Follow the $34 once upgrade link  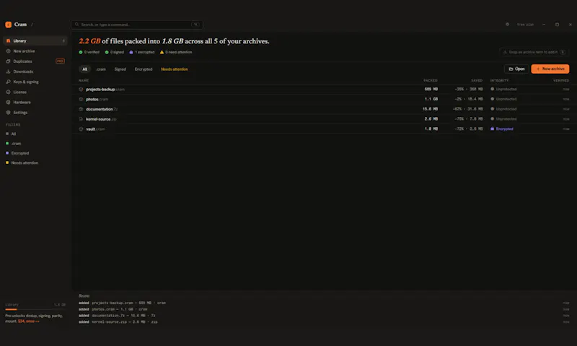coord(29,321)
